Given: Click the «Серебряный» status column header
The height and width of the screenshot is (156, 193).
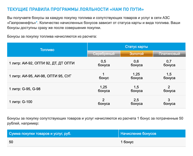Looking at the screenshot, I should click(104, 54).
